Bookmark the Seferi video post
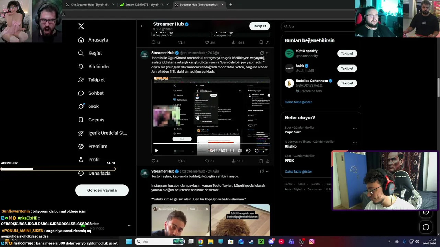440x247 pixels. tap(261, 161)
